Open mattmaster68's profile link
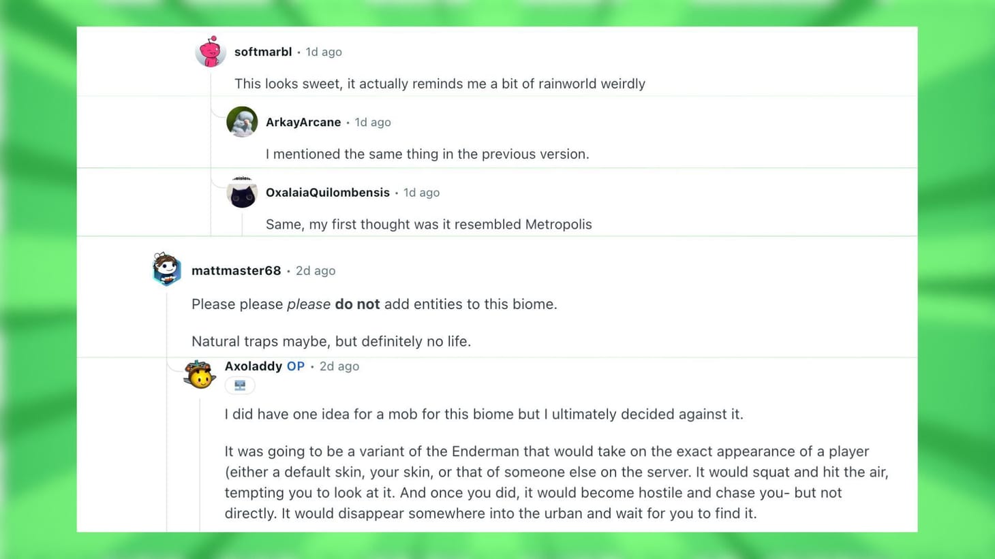Image resolution: width=995 pixels, height=559 pixels. pos(236,270)
